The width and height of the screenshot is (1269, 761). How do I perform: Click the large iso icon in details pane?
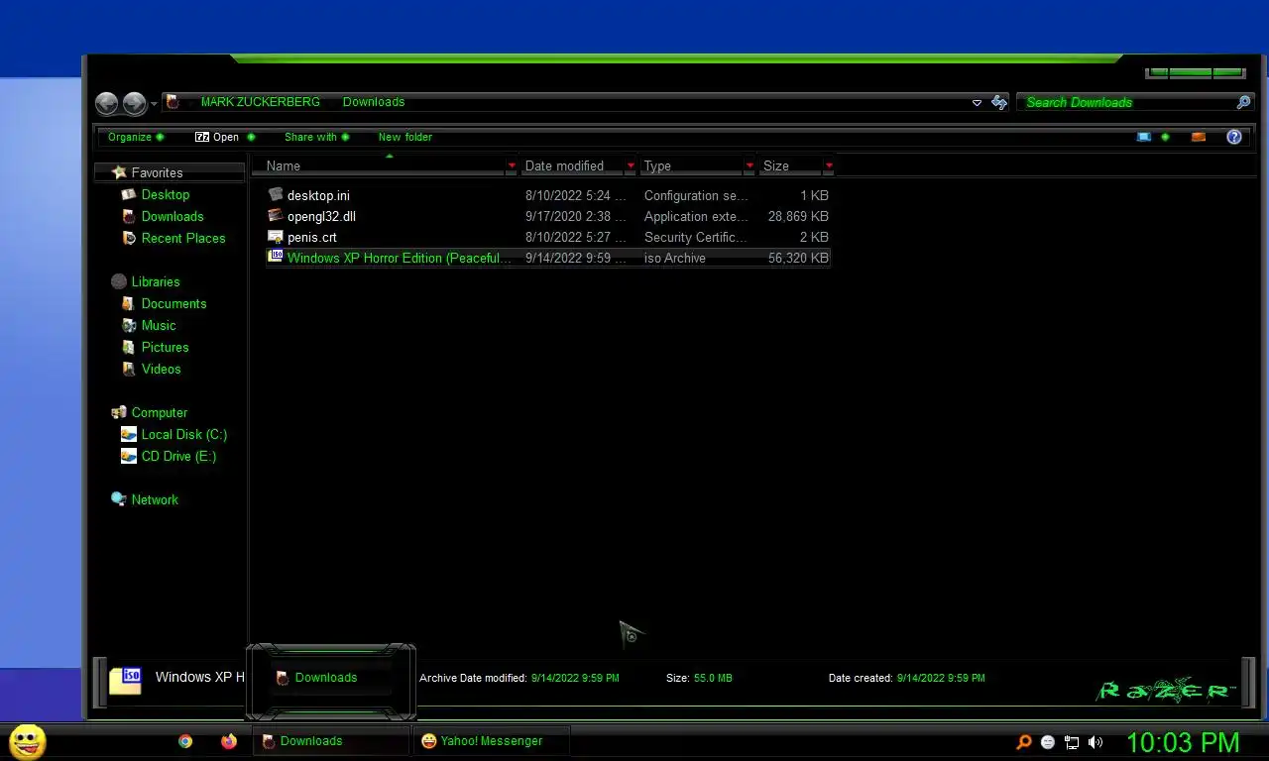tap(125, 679)
